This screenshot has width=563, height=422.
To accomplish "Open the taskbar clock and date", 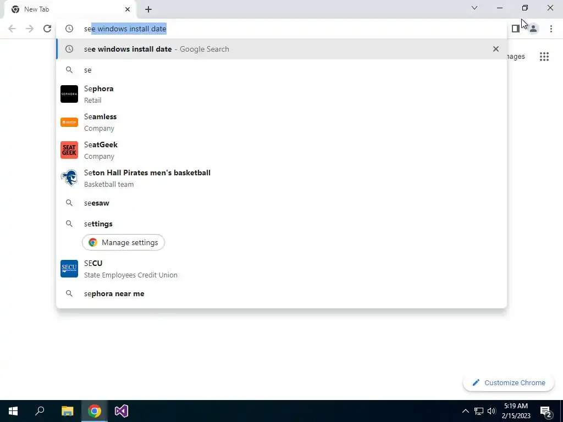I will point(516,411).
